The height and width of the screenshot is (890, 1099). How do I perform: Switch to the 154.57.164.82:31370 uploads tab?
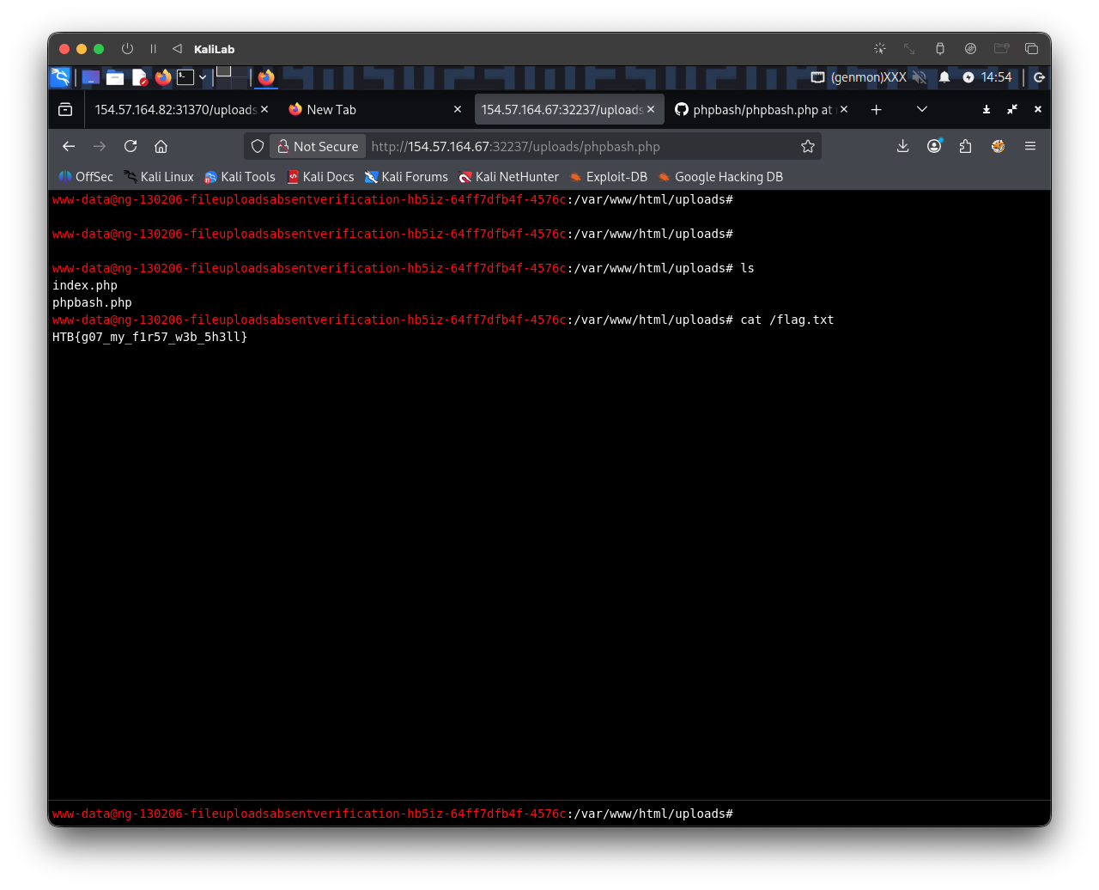(175, 109)
